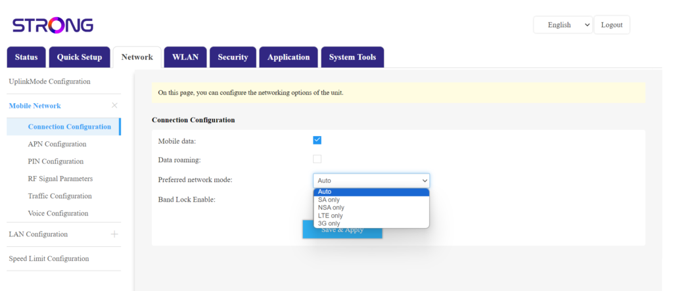Log out with the Logout button
Viewport: 673px width, 291px height.
pyautogui.click(x=612, y=25)
